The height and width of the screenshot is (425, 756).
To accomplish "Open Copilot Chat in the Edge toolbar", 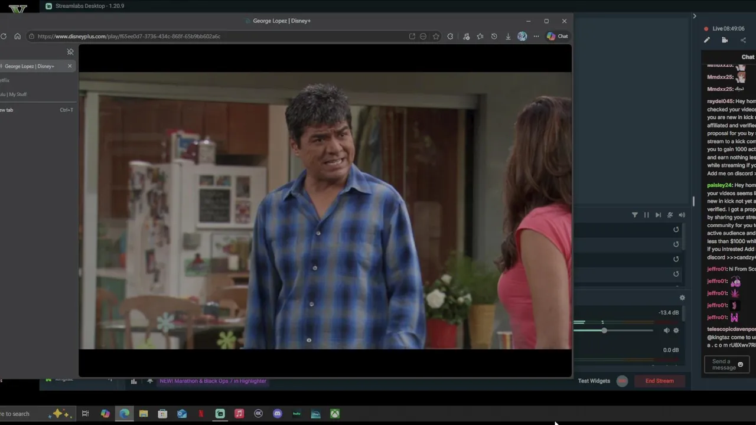I will [x=557, y=36].
